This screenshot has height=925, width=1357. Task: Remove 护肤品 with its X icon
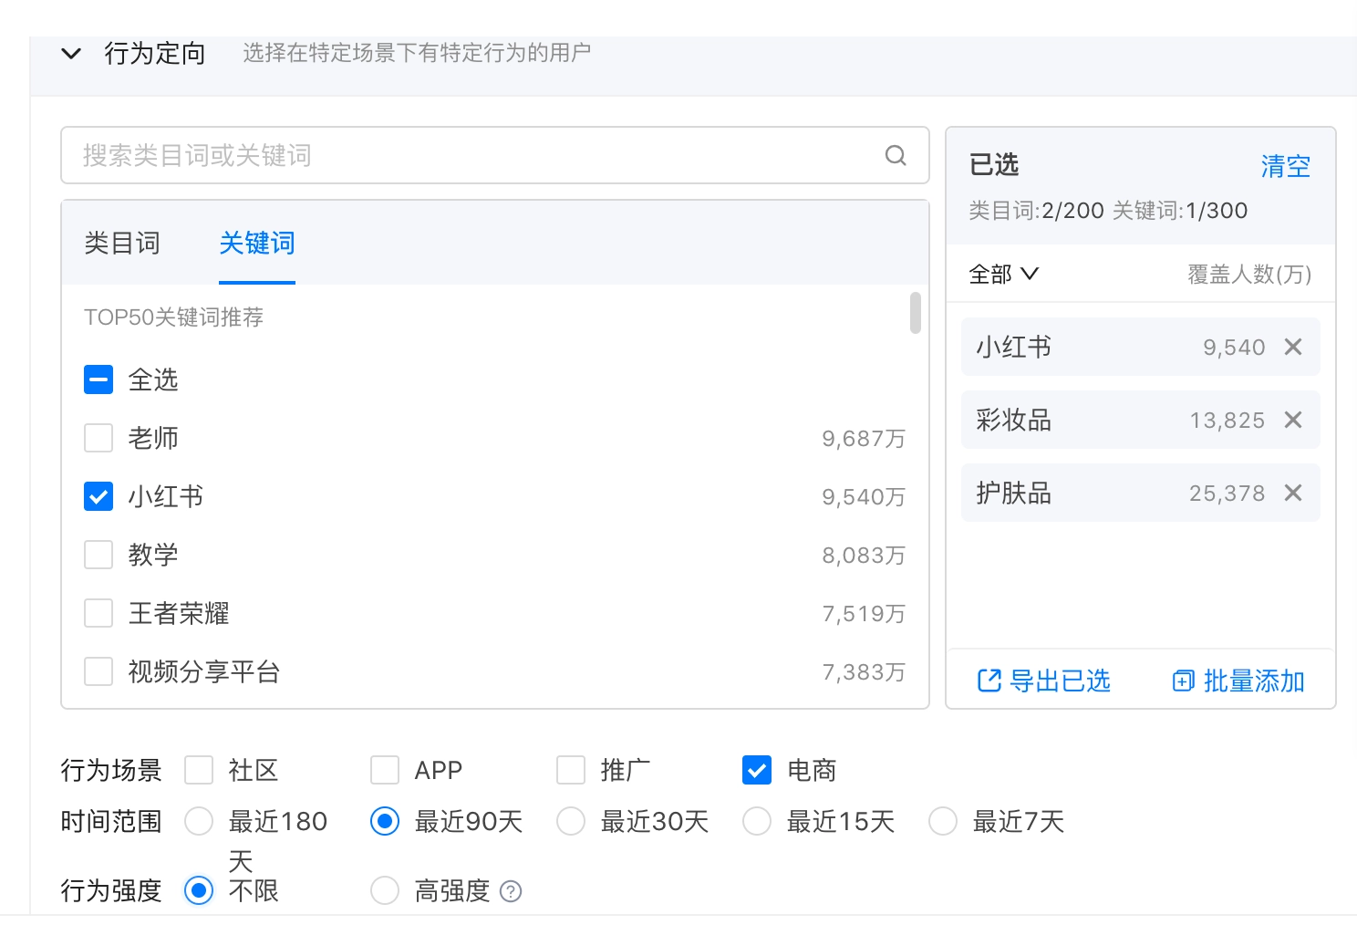click(1292, 493)
